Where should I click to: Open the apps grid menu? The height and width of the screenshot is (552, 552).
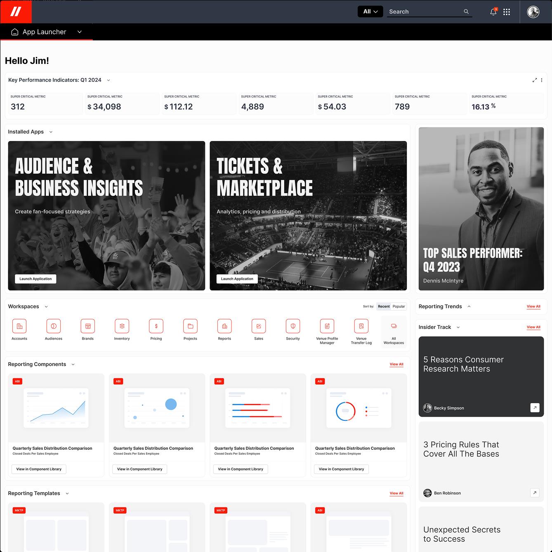pos(507,12)
